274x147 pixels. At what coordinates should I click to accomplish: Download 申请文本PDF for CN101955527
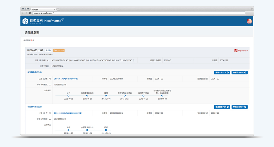click(222, 107)
